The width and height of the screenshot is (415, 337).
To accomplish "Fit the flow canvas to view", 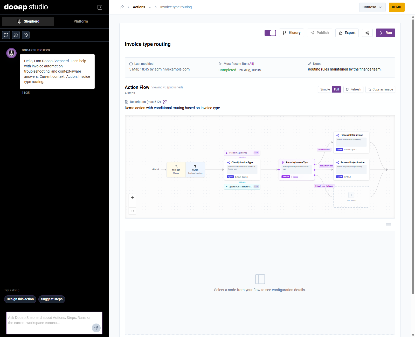I will (x=132, y=211).
